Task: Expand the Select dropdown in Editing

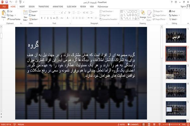Action: pyautogui.click(x=173, y=19)
